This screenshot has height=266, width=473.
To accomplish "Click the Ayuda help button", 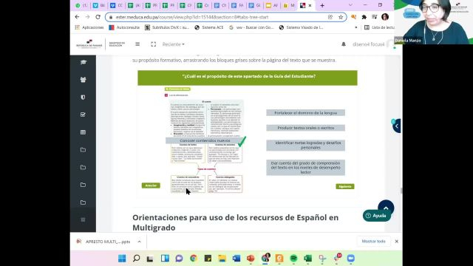I will coord(376,216).
